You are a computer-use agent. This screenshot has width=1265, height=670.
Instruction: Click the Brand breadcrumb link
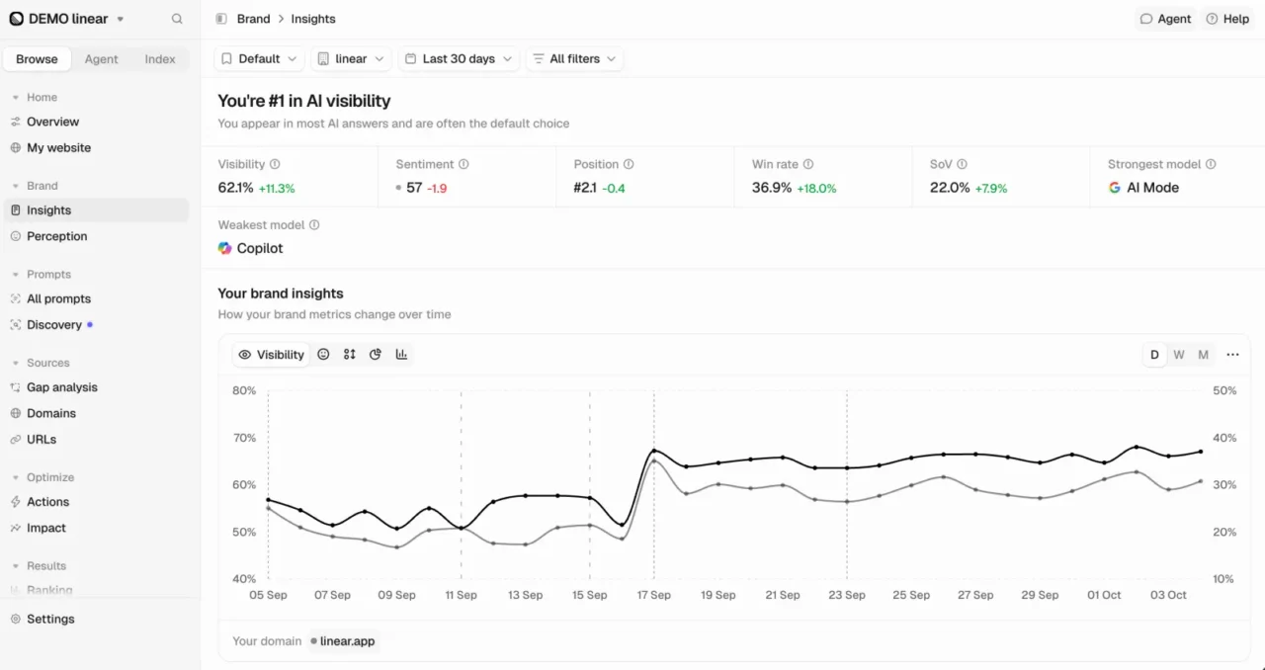point(254,19)
